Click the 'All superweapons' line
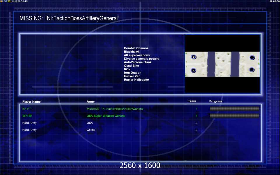280x175 pixels. point(137,55)
